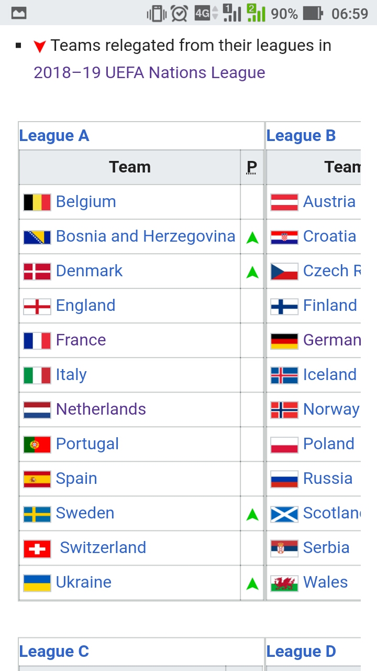
Task: Open the League D heading link
Action: (x=301, y=652)
